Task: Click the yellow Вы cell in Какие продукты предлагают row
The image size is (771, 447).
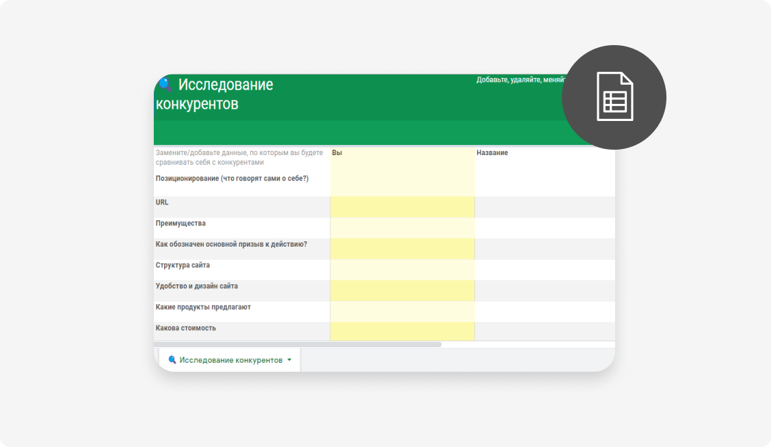Action: click(402, 312)
